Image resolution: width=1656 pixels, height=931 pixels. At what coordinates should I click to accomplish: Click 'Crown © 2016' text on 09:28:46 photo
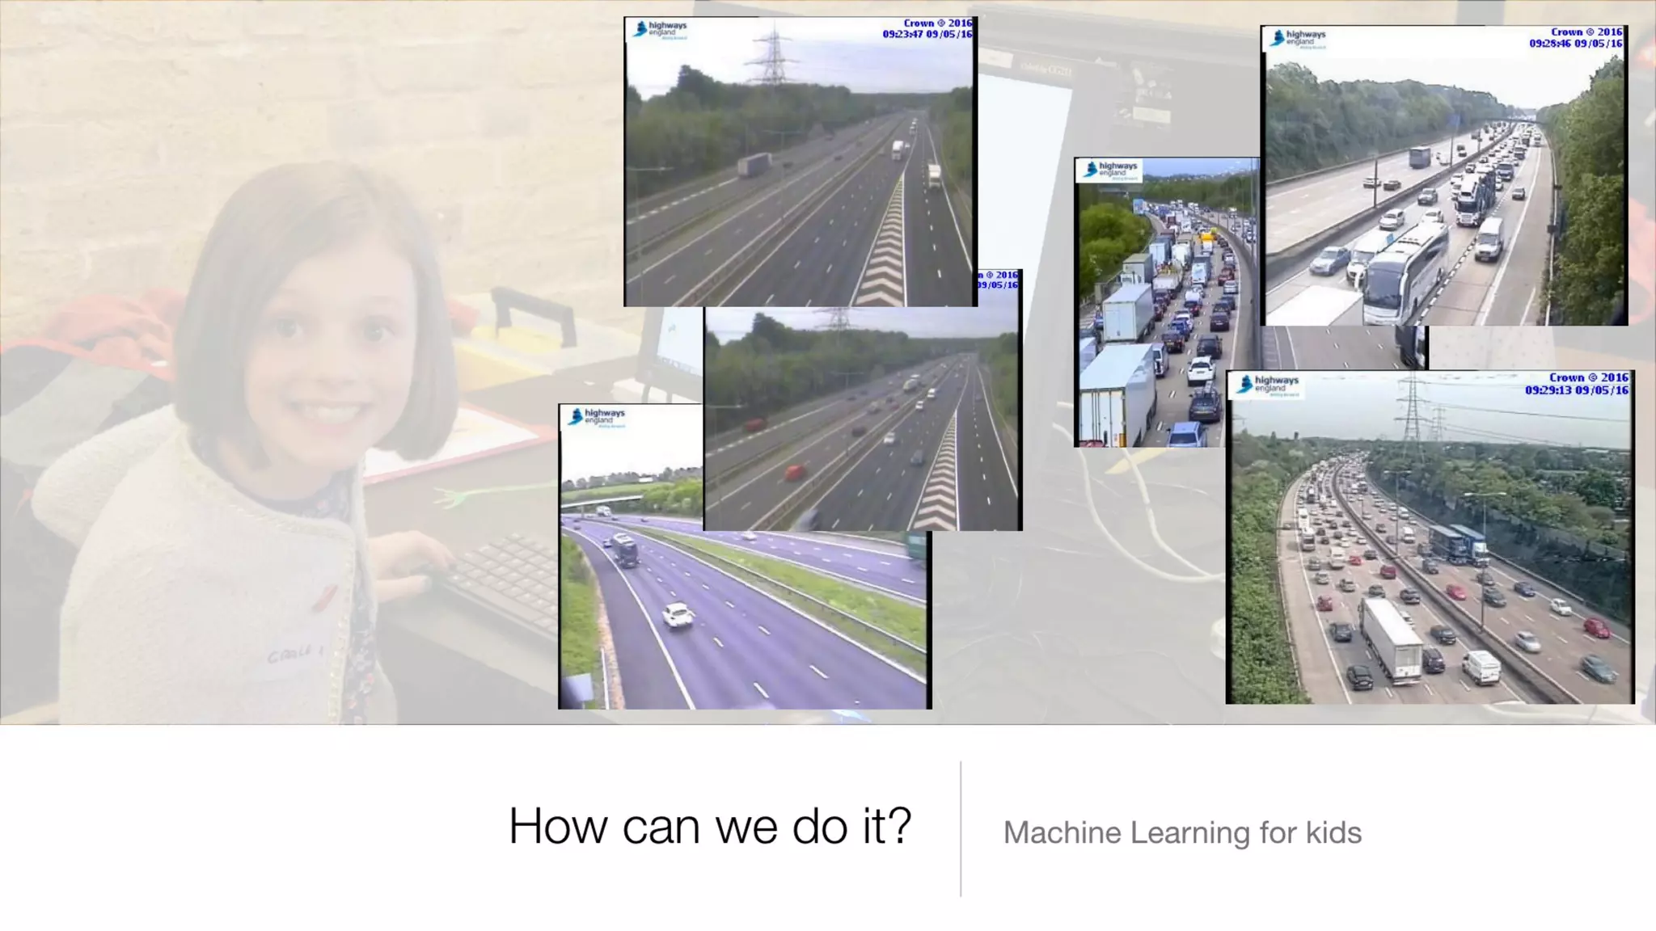click(x=1586, y=32)
